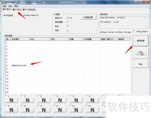
Task: Tick port checkbox 12
Action: pyautogui.click(x=55, y=106)
